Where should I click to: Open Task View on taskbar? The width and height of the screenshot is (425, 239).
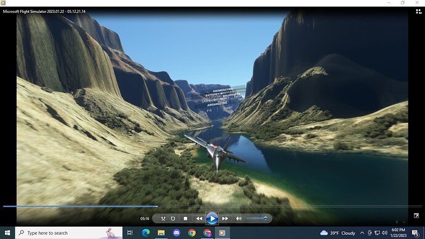pos(130,233)
